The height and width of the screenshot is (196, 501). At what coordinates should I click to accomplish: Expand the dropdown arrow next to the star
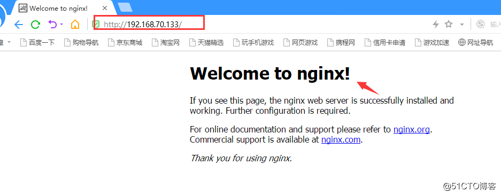(x=461, y=25)
